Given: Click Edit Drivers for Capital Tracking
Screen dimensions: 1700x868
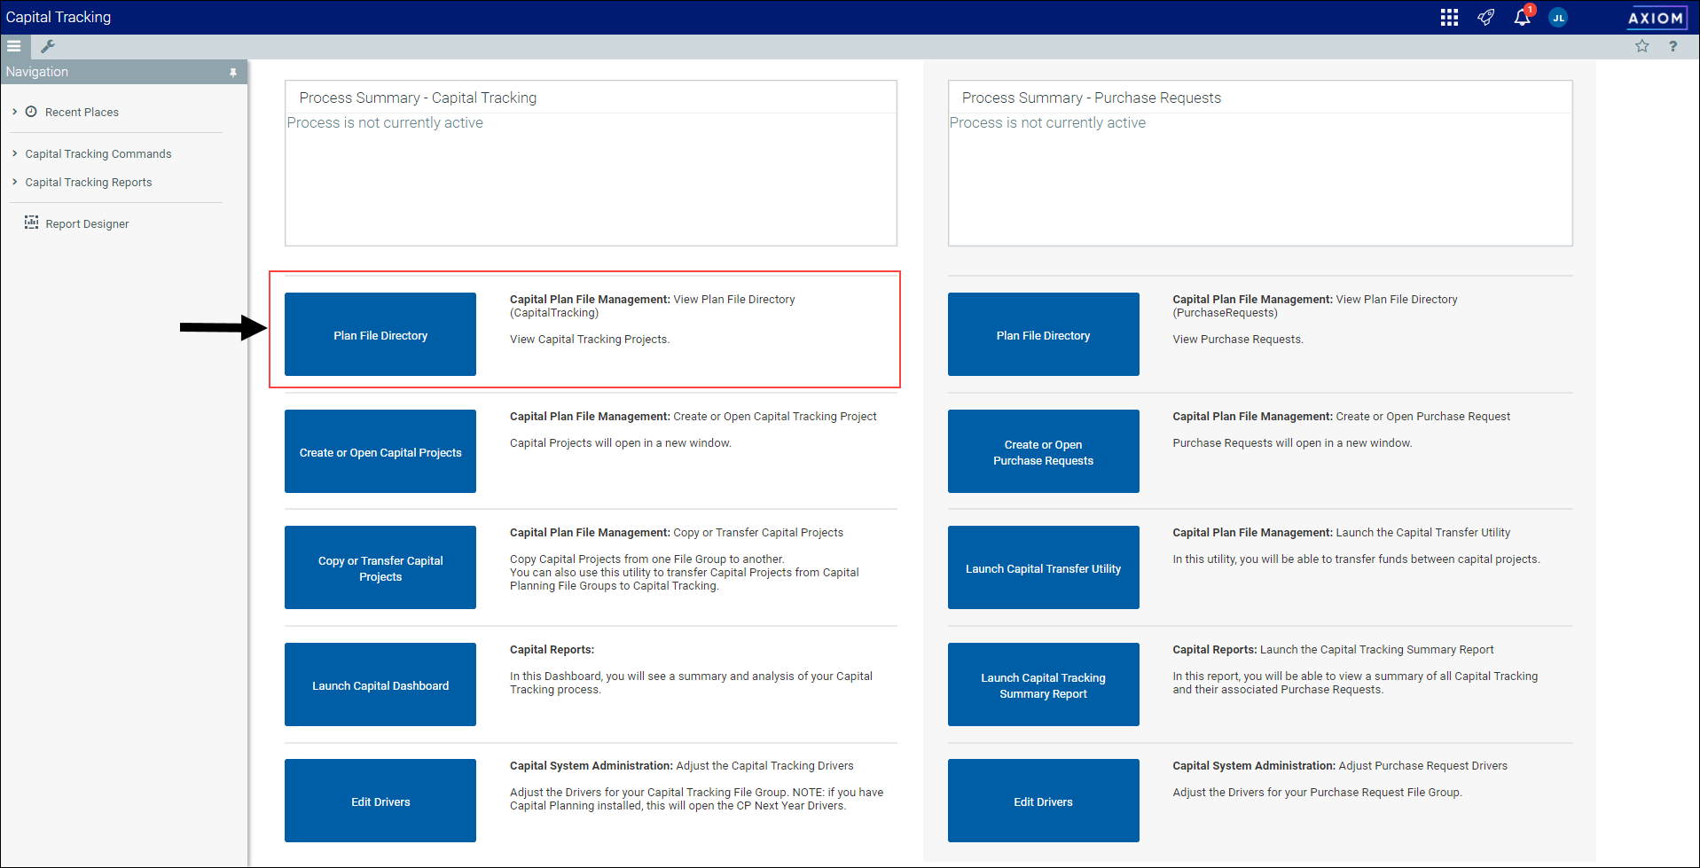Looking at the screenshot, I should click(x=380, y=801).
